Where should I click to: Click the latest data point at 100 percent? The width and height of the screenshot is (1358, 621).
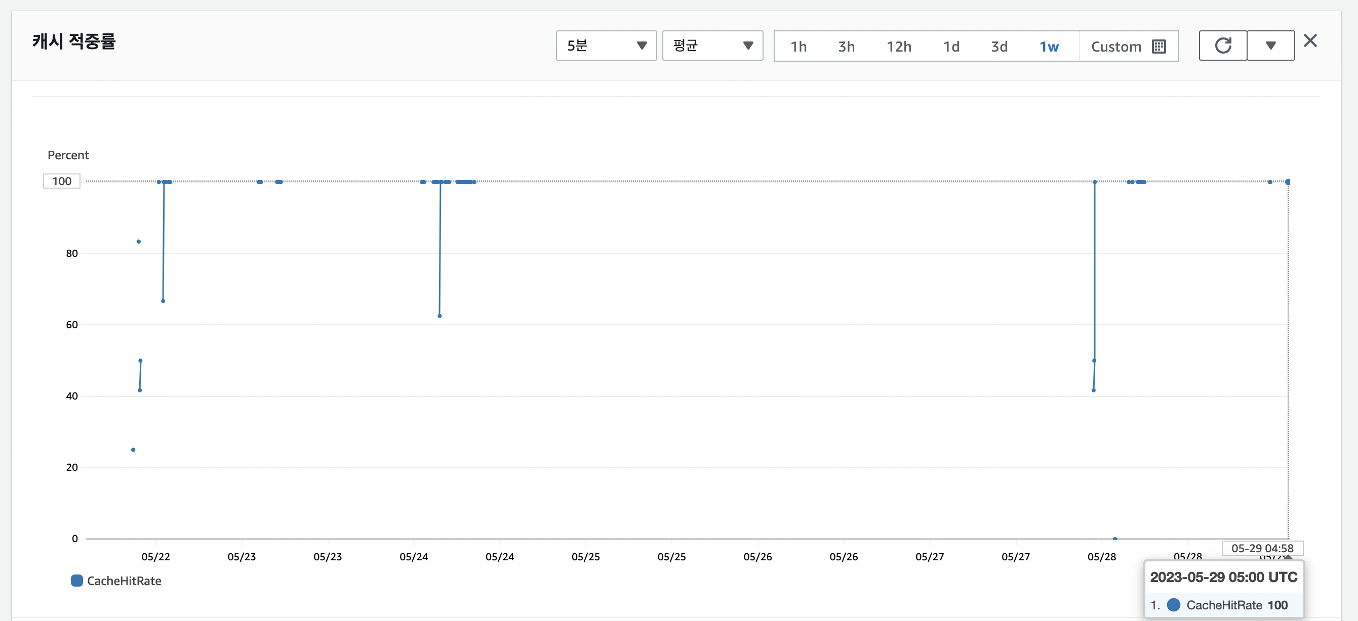click(x=1288, y=182)
